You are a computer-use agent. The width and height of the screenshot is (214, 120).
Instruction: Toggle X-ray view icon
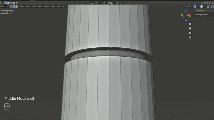coord(208,7)
